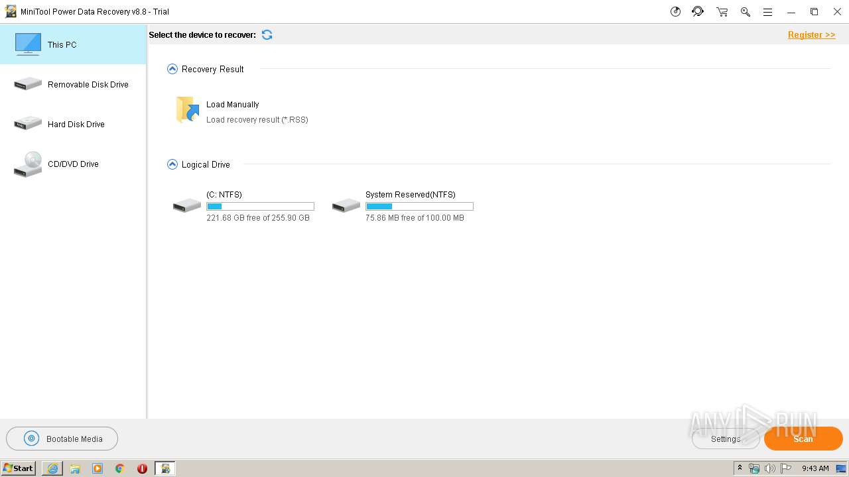Open Windows Media Player from taskbar
The width and height of the screenshot is (849, 477).
coord(98,468)
